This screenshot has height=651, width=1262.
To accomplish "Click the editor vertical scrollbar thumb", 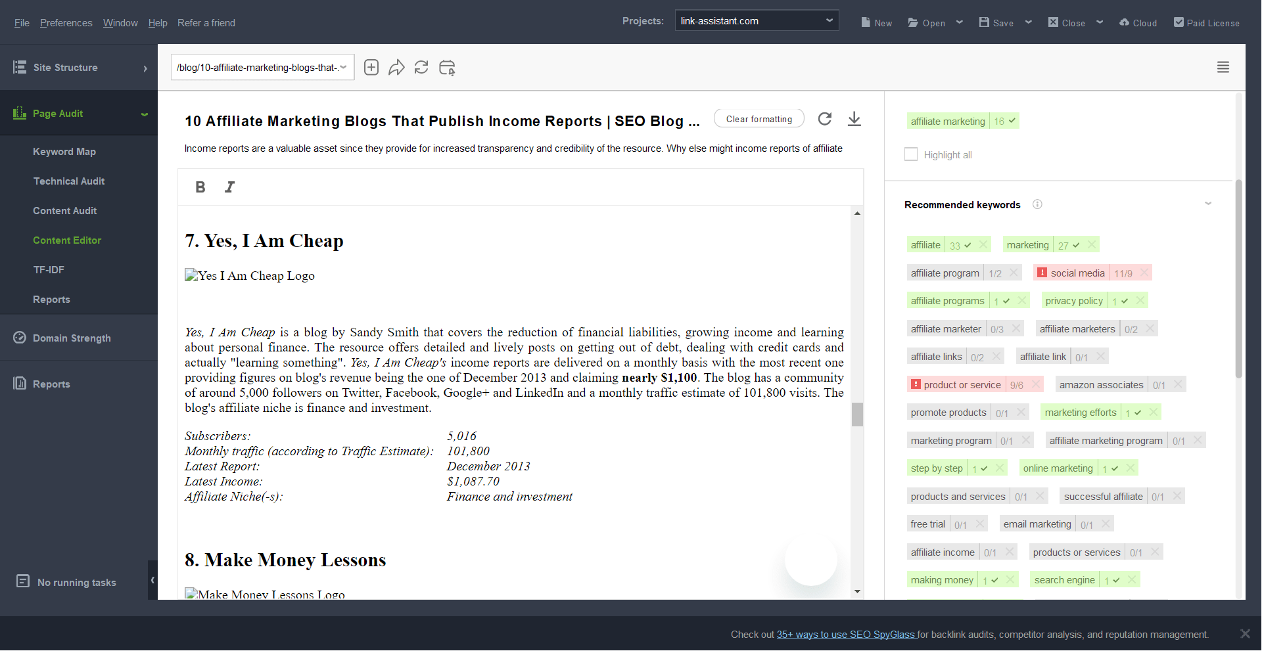I will click(857, 415).
